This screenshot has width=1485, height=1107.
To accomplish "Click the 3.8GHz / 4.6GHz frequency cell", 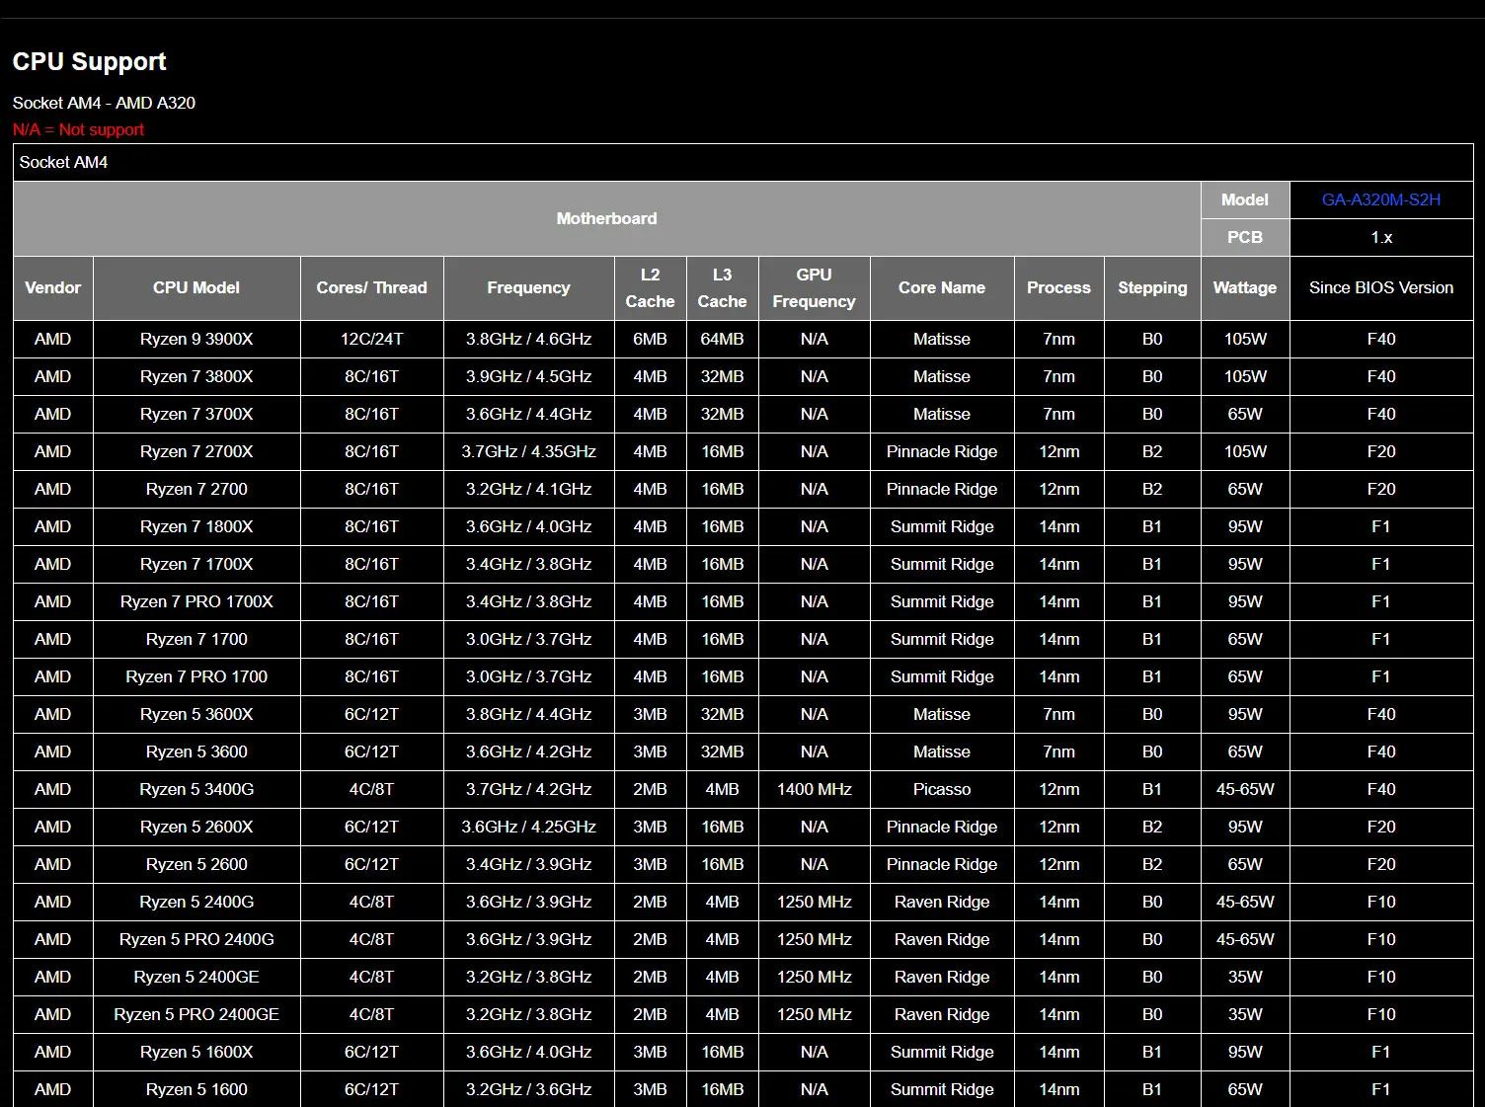I will pos(528,339).
